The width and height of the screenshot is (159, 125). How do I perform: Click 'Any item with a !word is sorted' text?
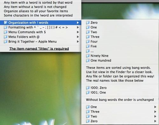point(38,3)
